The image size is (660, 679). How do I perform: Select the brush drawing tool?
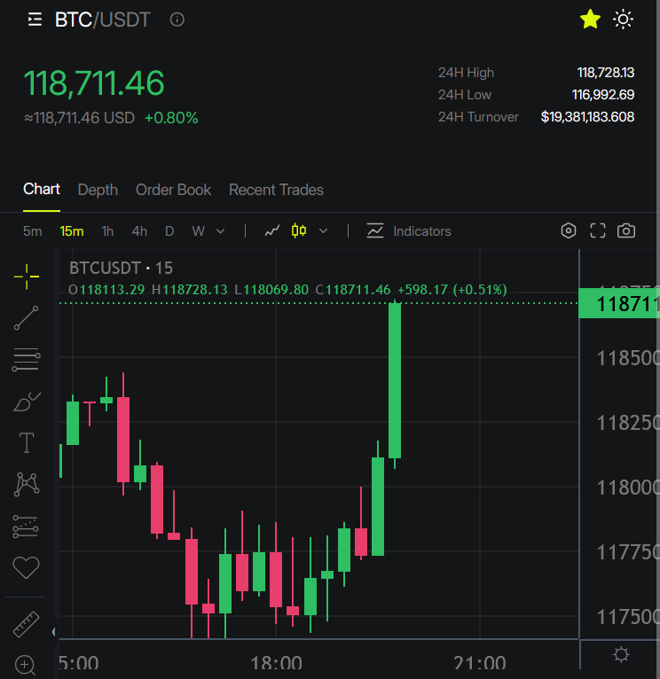pos(27,402)
